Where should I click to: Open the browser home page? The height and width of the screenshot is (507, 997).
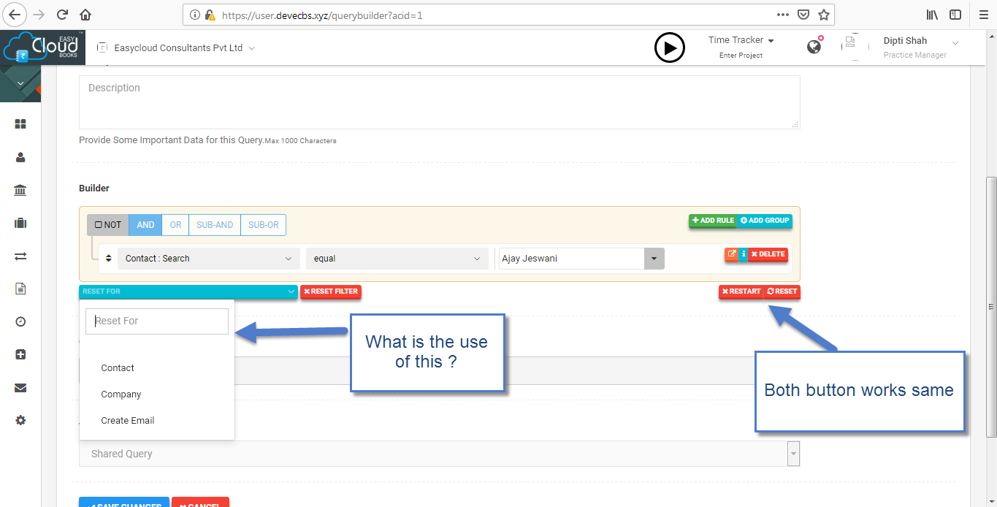click(x=85, y=15)
